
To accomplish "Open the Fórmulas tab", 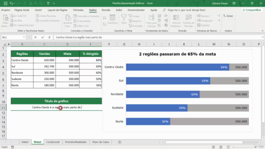I will pos(78,10).
